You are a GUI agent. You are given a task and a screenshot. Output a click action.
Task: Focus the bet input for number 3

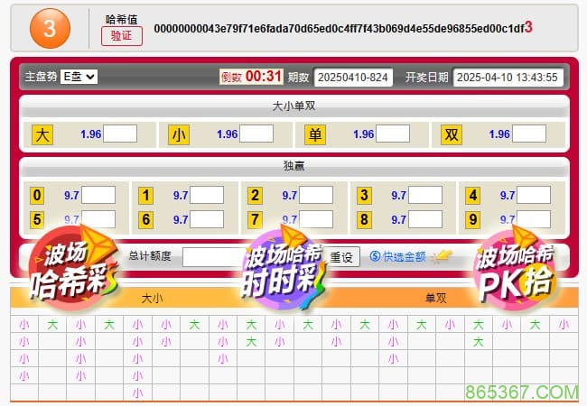tap(425, 195)
